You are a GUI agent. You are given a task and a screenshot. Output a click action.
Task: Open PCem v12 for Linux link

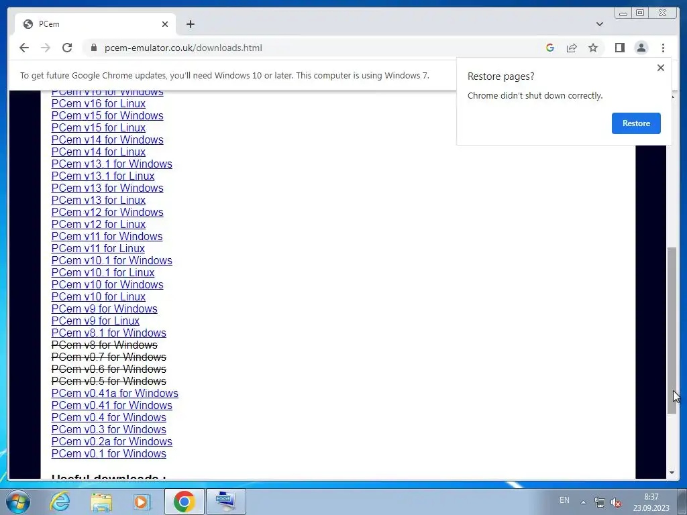tap(99, 224)
